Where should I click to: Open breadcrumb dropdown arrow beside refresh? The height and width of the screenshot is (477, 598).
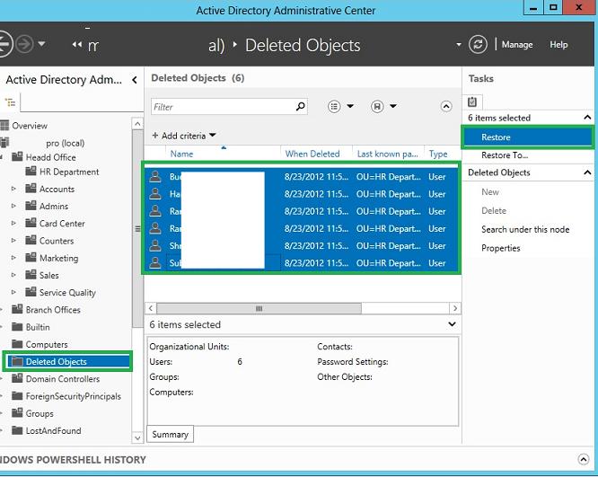click(459, 45)
